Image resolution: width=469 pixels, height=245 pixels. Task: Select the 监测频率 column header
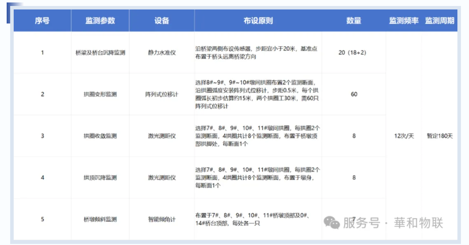pyautogui.click(x=404, y=21)
